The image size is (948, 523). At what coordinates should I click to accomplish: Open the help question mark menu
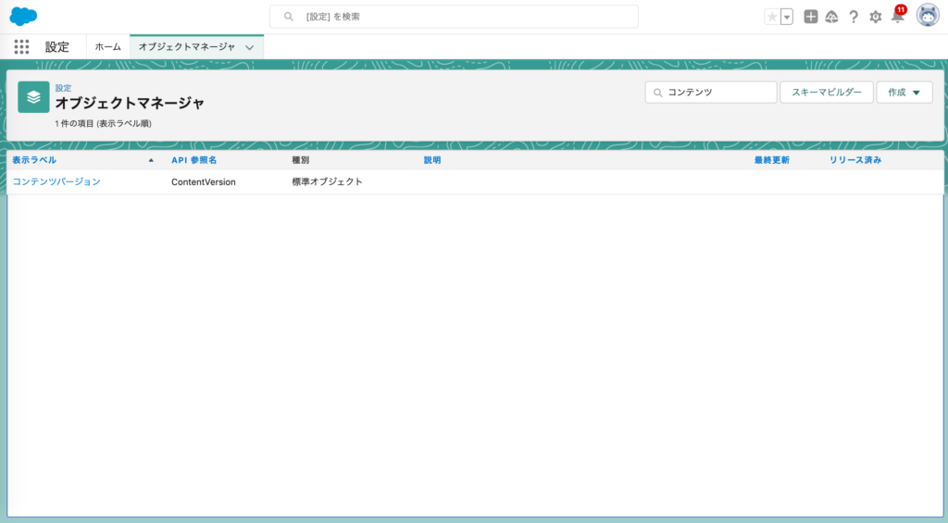tap(854, 17)
